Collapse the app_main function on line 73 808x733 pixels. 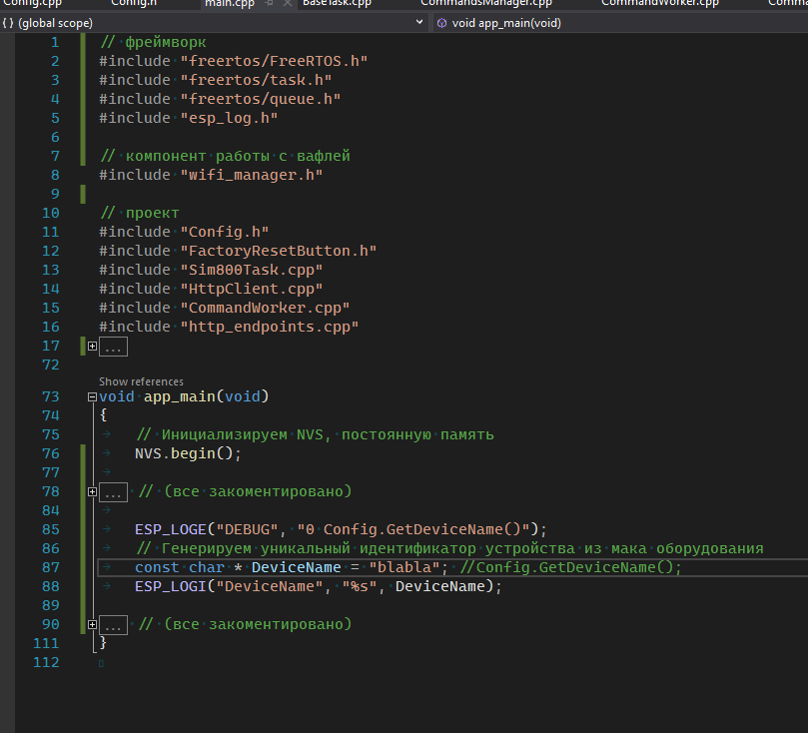pos(93,396)
